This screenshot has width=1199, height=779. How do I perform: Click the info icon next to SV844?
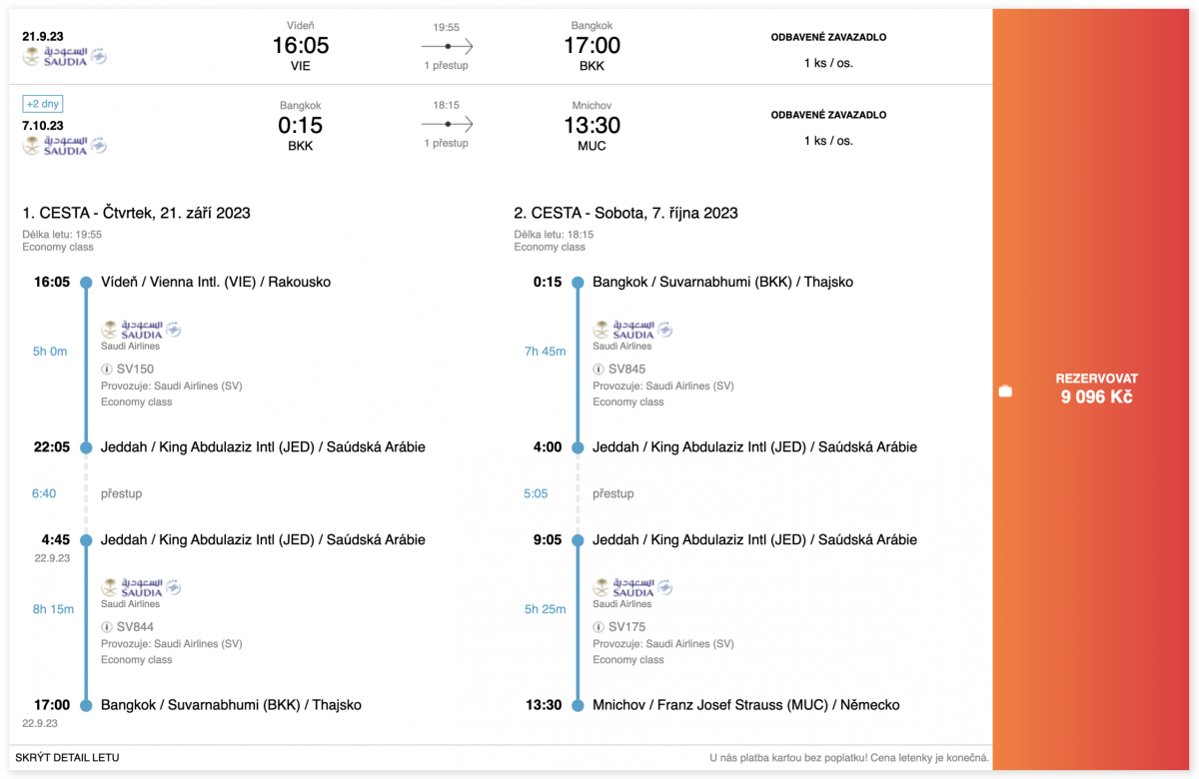pos(107,627)
